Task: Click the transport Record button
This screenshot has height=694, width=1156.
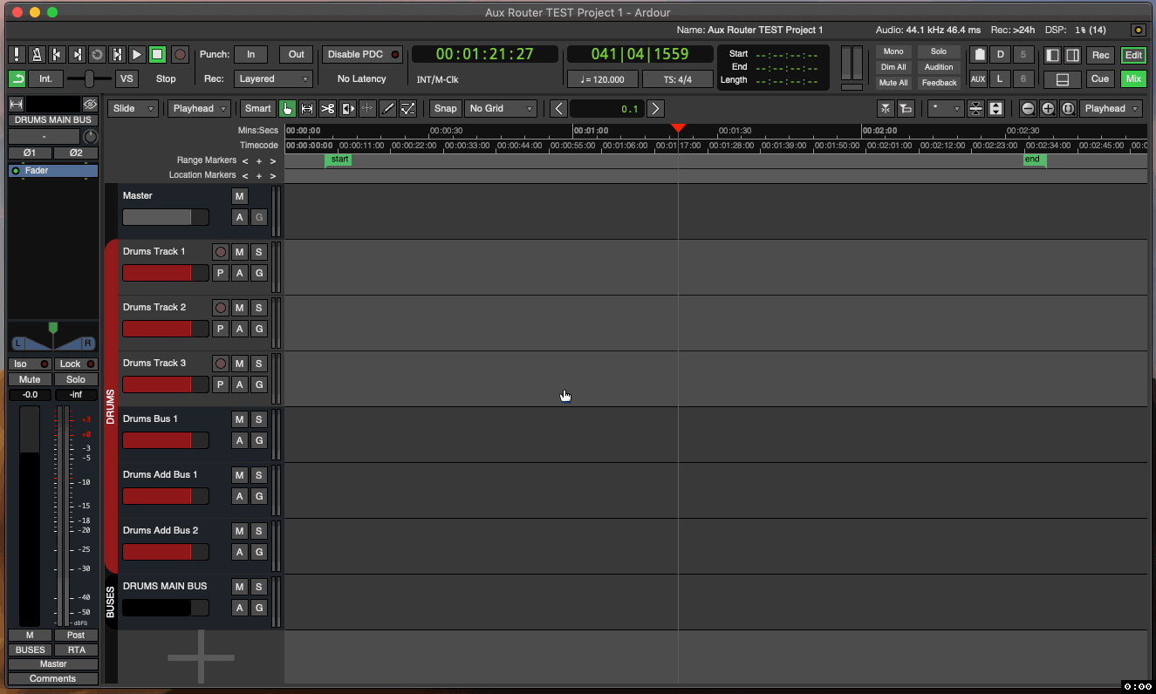Action: (x=180, y=54)
